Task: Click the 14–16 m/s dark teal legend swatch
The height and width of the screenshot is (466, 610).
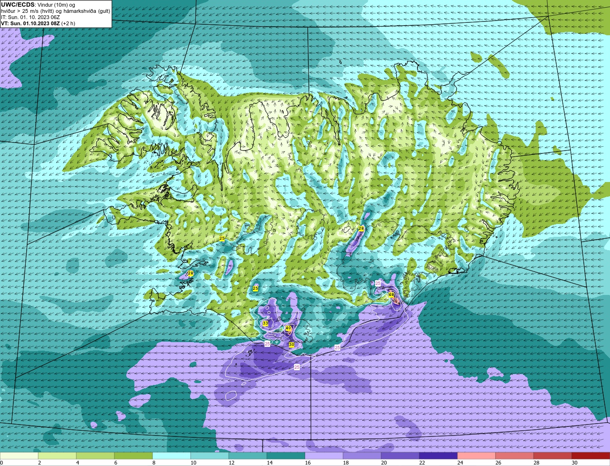Action: pyautogui.click(x=286, y=456)
